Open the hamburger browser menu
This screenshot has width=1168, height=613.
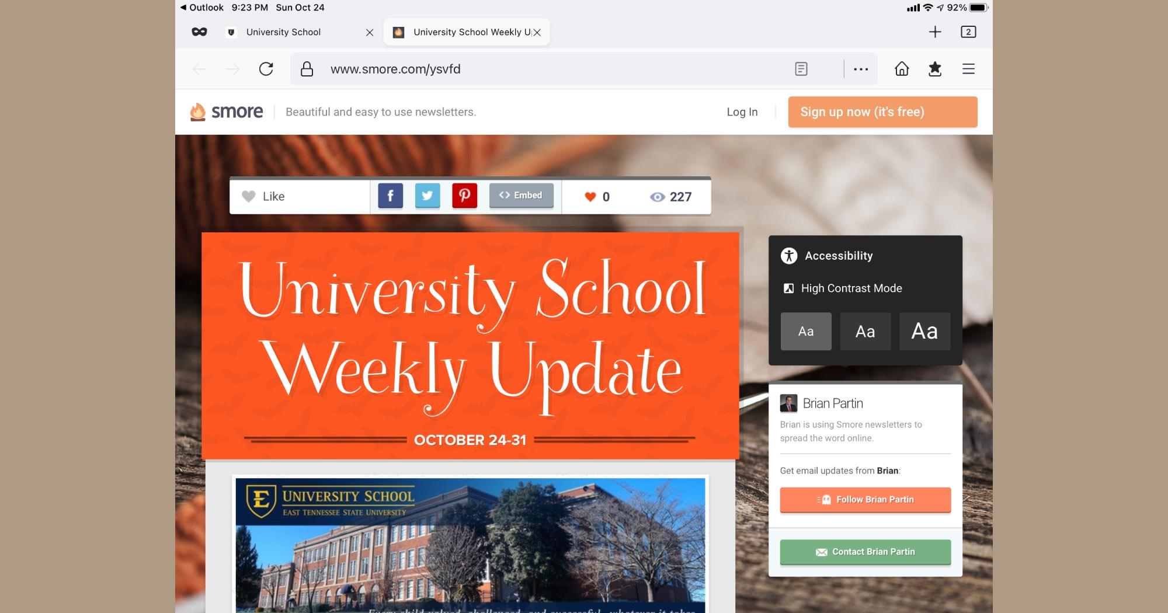[x=968, y=69]
